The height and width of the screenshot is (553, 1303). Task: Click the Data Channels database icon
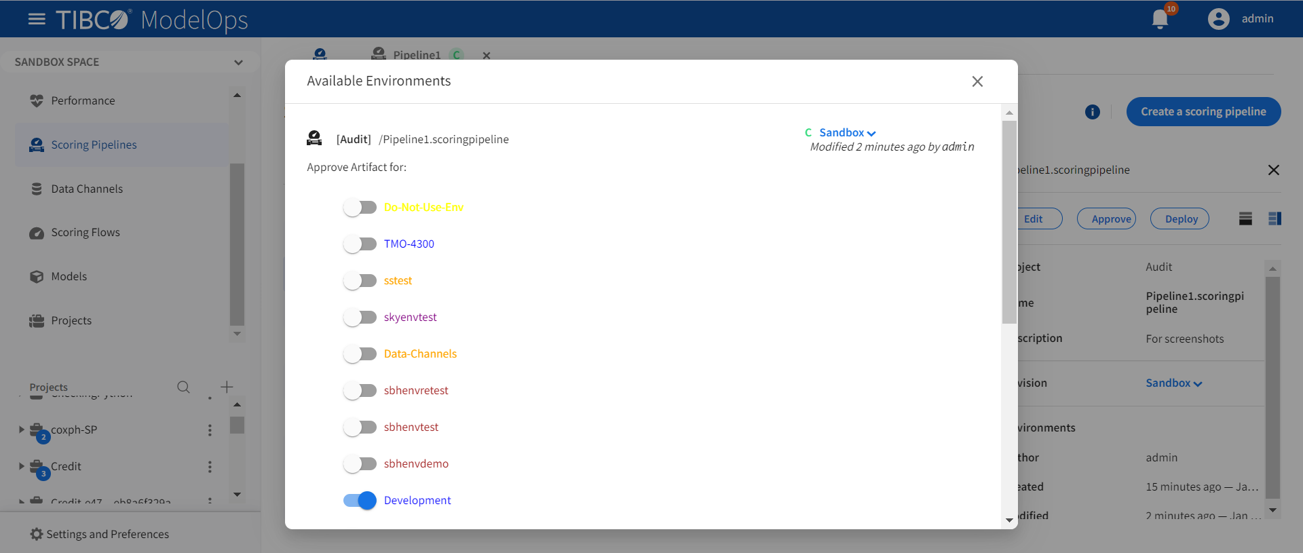[37, 189]
